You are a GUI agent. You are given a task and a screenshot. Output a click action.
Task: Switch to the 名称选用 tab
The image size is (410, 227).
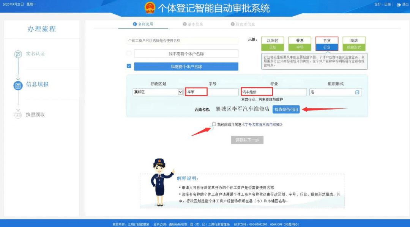point(143,24)
